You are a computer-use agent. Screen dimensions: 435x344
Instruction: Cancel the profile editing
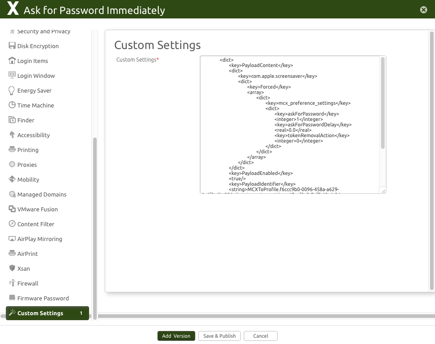[x=260, y=335]
